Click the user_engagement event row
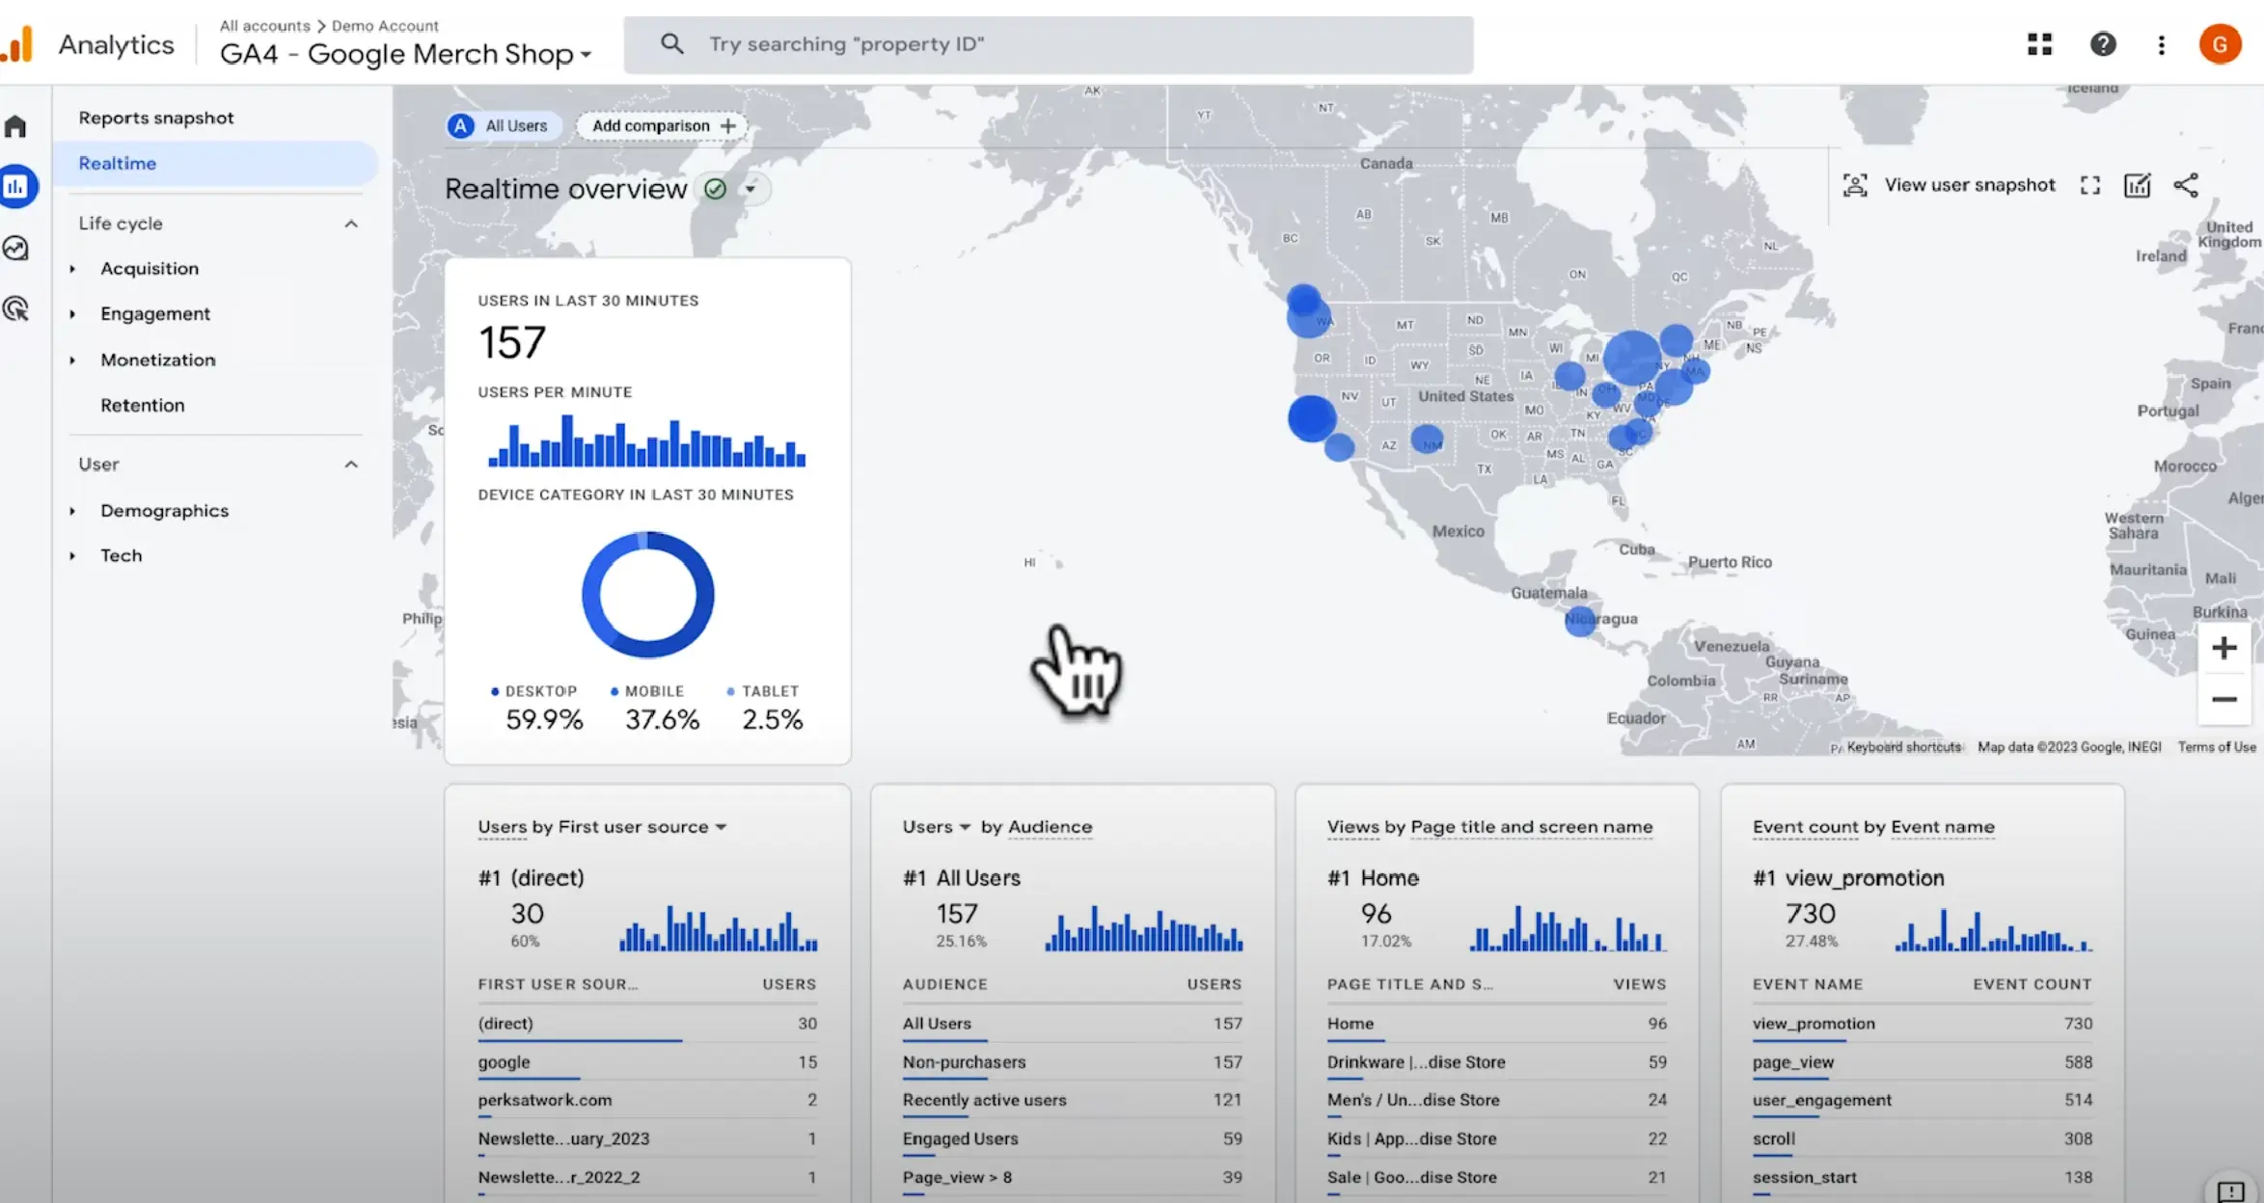 click(1923, 1101)
